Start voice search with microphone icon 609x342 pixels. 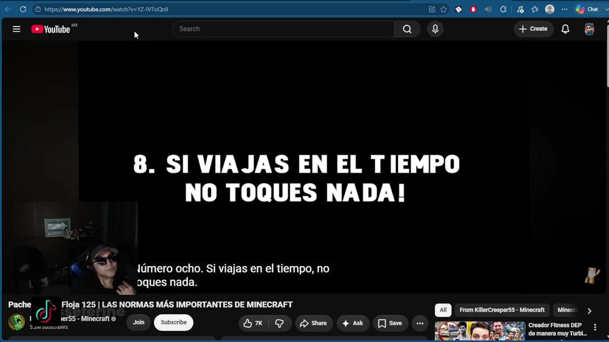tap(435, 29)
